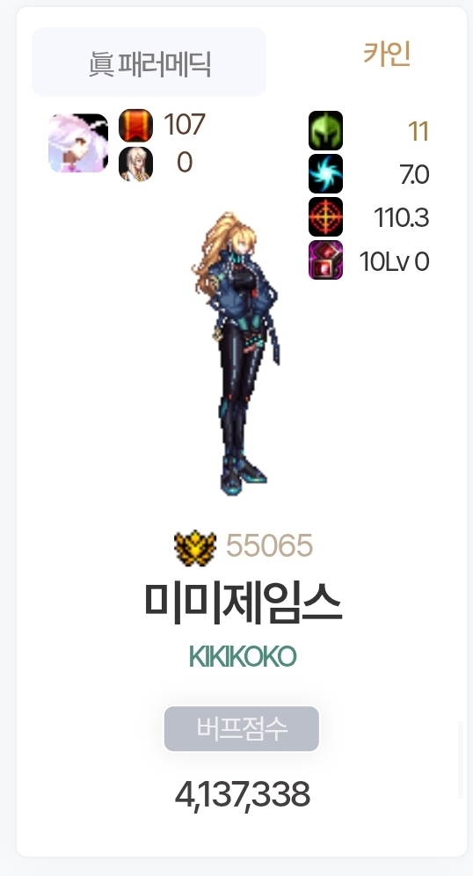This screenshot has height=876, width=473.
Task: Click the white-haired character portrait icon
Action: (78, 143)
